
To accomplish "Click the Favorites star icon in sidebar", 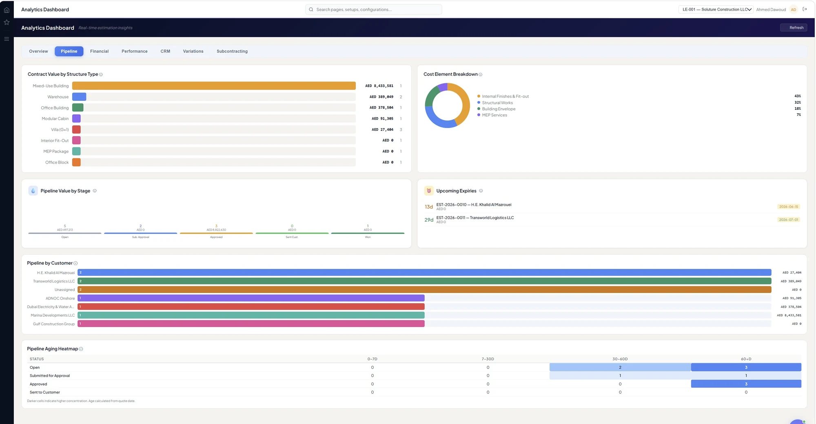I will point(7,22).
